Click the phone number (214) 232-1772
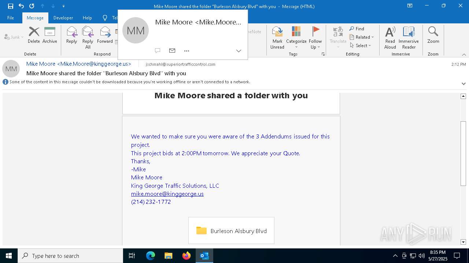Viewport: 469px width, 263px height. 151,202
